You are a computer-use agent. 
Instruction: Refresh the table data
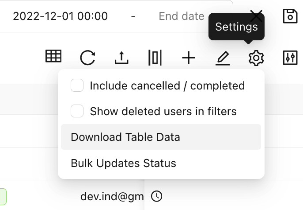coord(87,58)
